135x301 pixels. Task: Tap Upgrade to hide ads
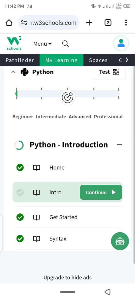pyautogui.click(x=67, y=277)
